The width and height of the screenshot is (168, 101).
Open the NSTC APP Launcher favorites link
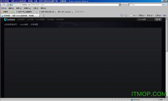pyautogui.click(x=63, y=12)
